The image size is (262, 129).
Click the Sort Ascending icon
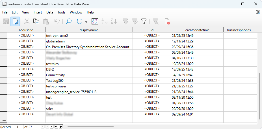click(104, 21)
